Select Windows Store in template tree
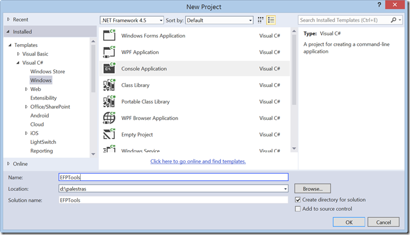Screen dimensions: 410x235 point(48,72)
